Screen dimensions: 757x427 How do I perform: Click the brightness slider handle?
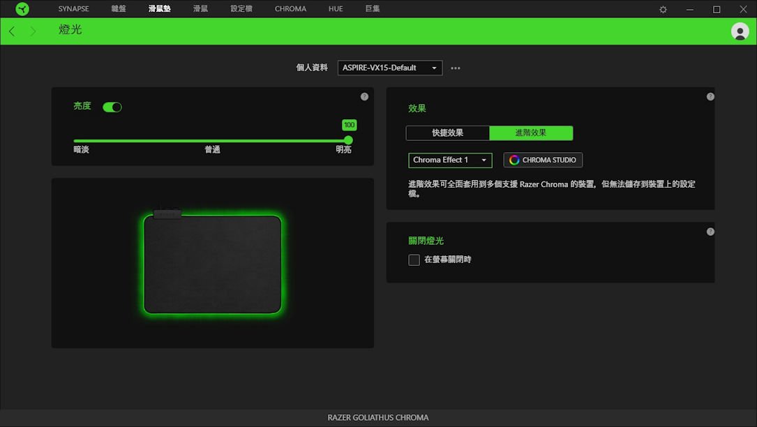pos(348,140)
